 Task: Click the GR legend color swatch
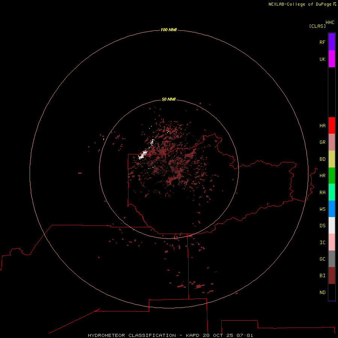(x=332, y=142)
